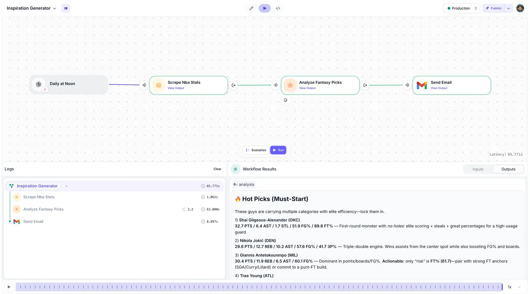Click the Latency: 65.771s readout
This screenshot has width=530, height=294.
506,154
